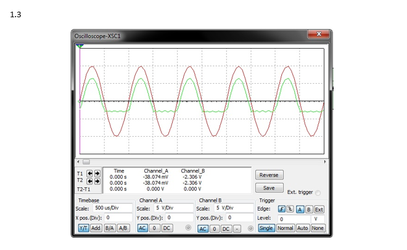Click the Ext. trigger terminal

[318, 192]
